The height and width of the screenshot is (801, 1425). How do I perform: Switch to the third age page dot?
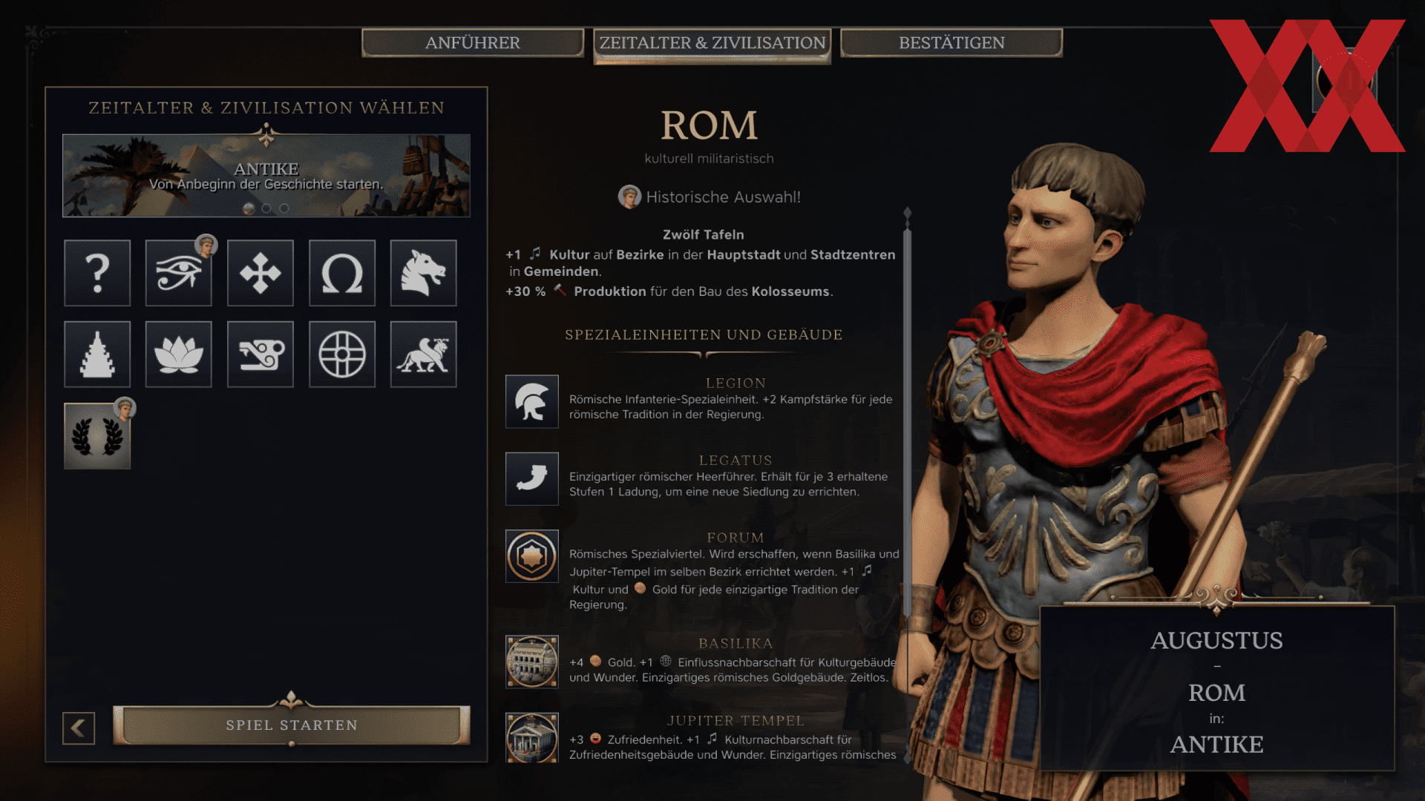click(x=284, y=208)
